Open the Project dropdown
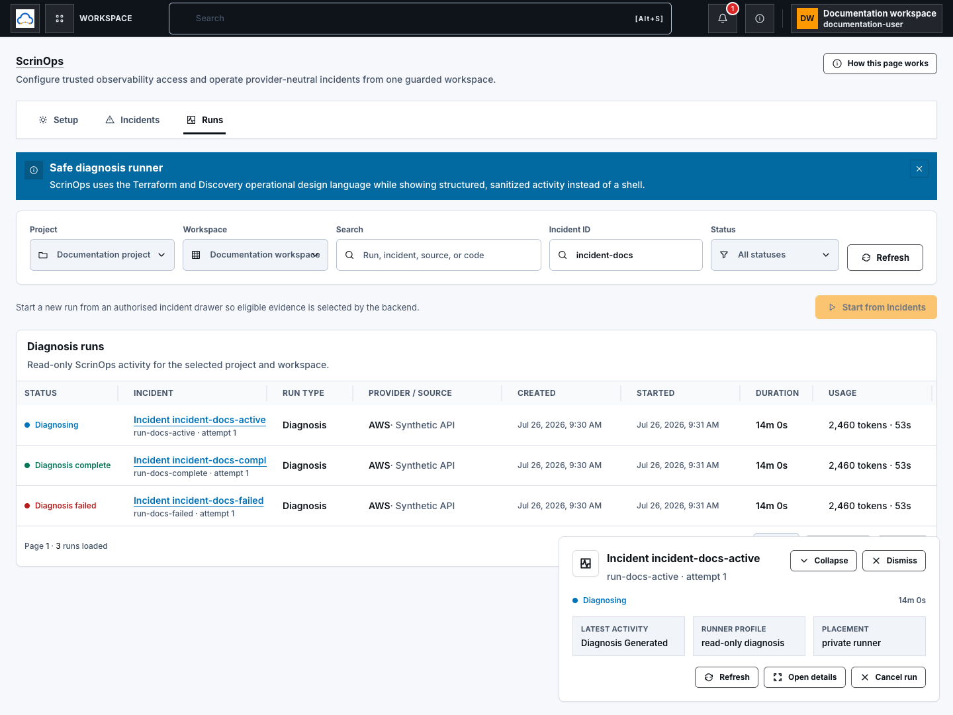This screenshot has width=953, height=715. (x=102, y=255)
